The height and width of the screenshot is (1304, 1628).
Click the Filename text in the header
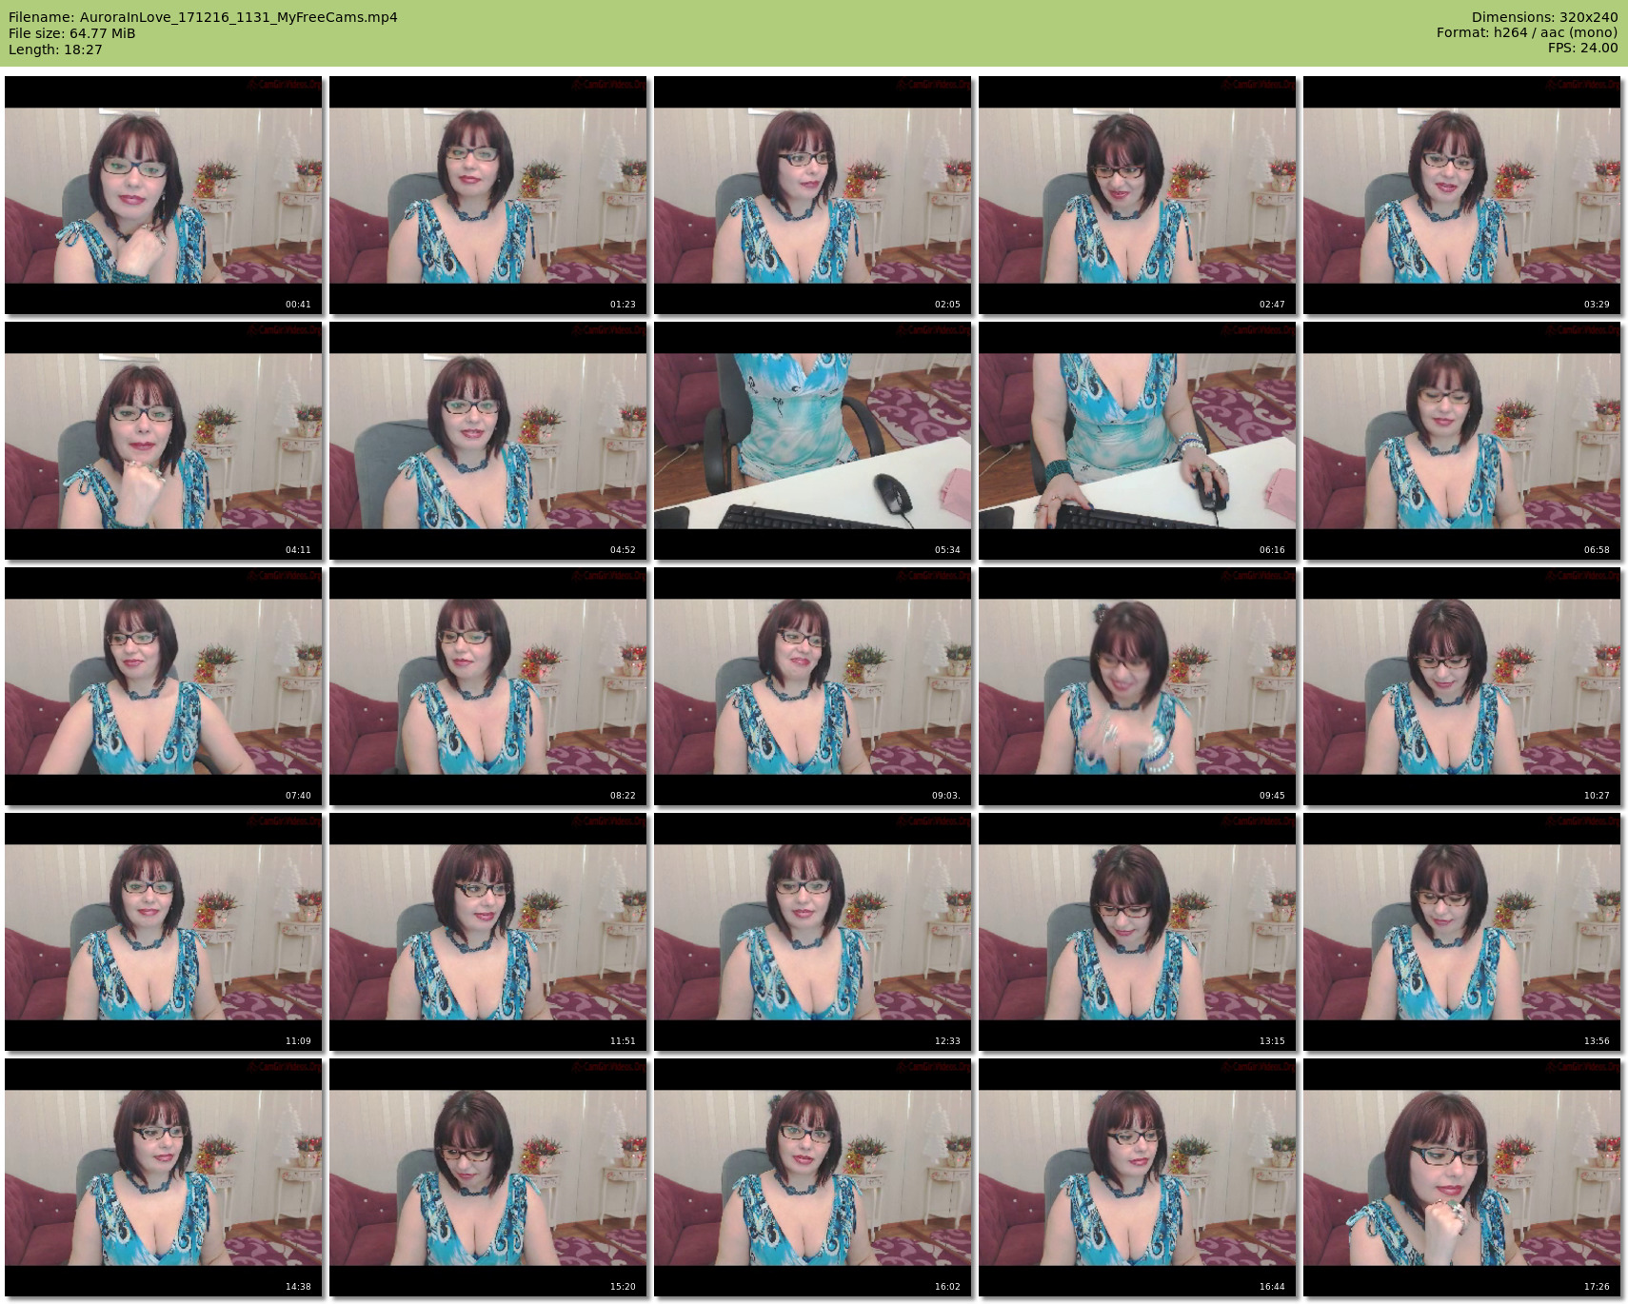click(x=203, y=17)
